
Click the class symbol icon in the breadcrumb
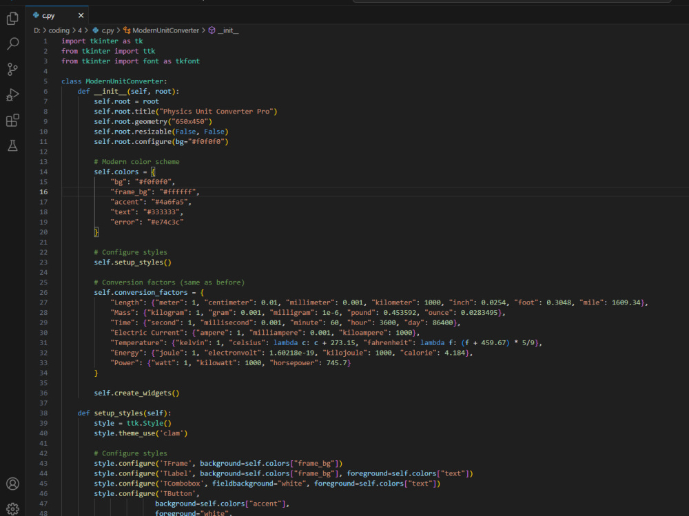coord(127,30)
